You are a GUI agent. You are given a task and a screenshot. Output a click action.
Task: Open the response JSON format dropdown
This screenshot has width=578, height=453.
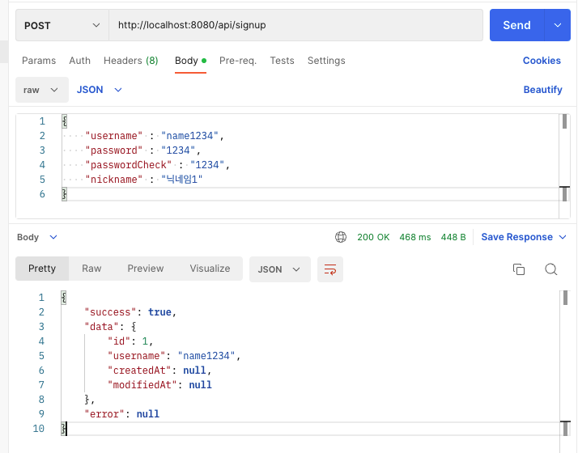pyautogui.click(x=279, y=269)
